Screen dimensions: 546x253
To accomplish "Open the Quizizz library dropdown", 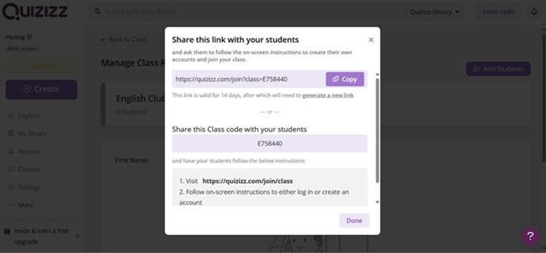I will 434,12.
